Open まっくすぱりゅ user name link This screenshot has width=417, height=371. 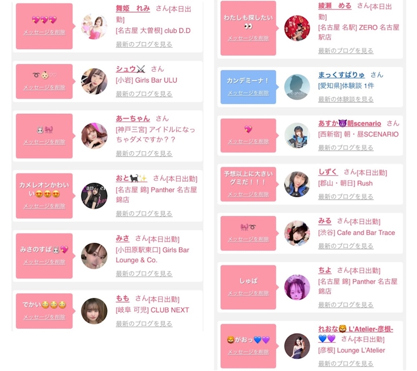(342, 75)
